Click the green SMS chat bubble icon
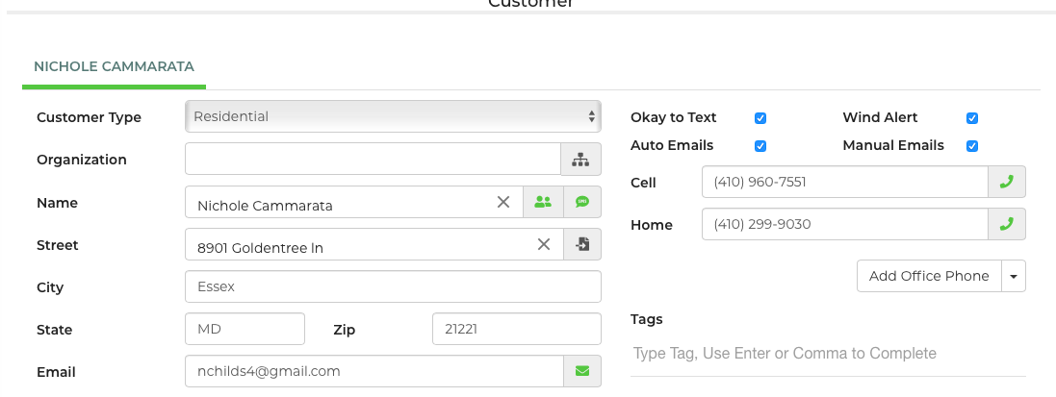Screen dimensions: 1056x397 pyautogui.click(x=581, y=202)
